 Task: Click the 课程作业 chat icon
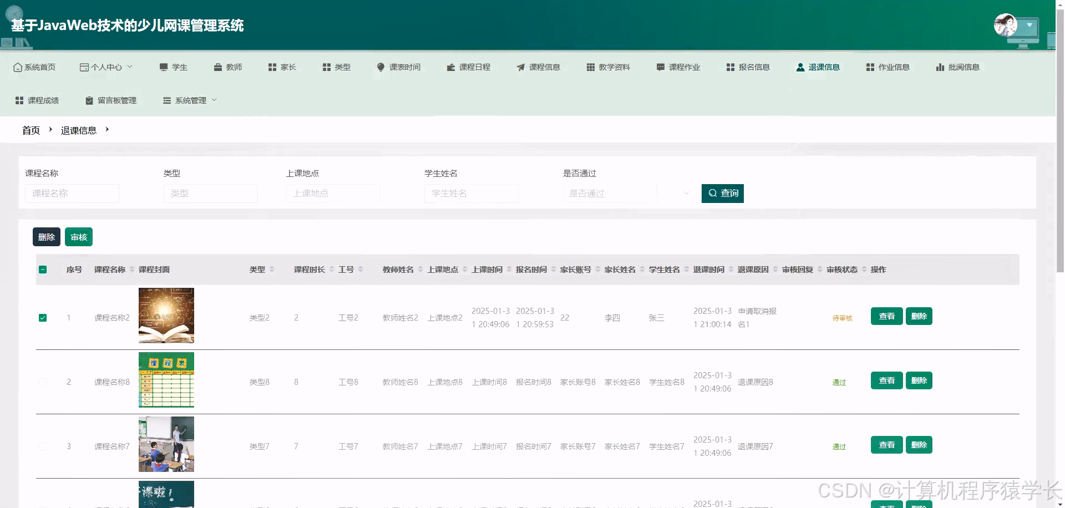click(661, 67)
